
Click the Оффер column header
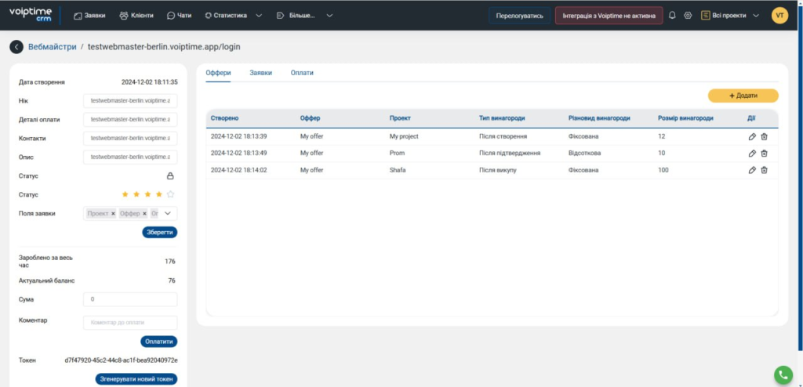click(x=310, y=118)
